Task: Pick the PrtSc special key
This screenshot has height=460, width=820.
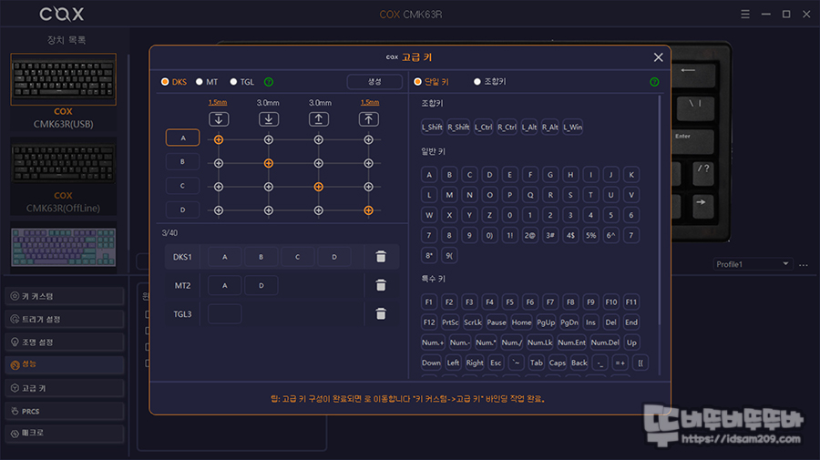Action: tap(450, 322)
